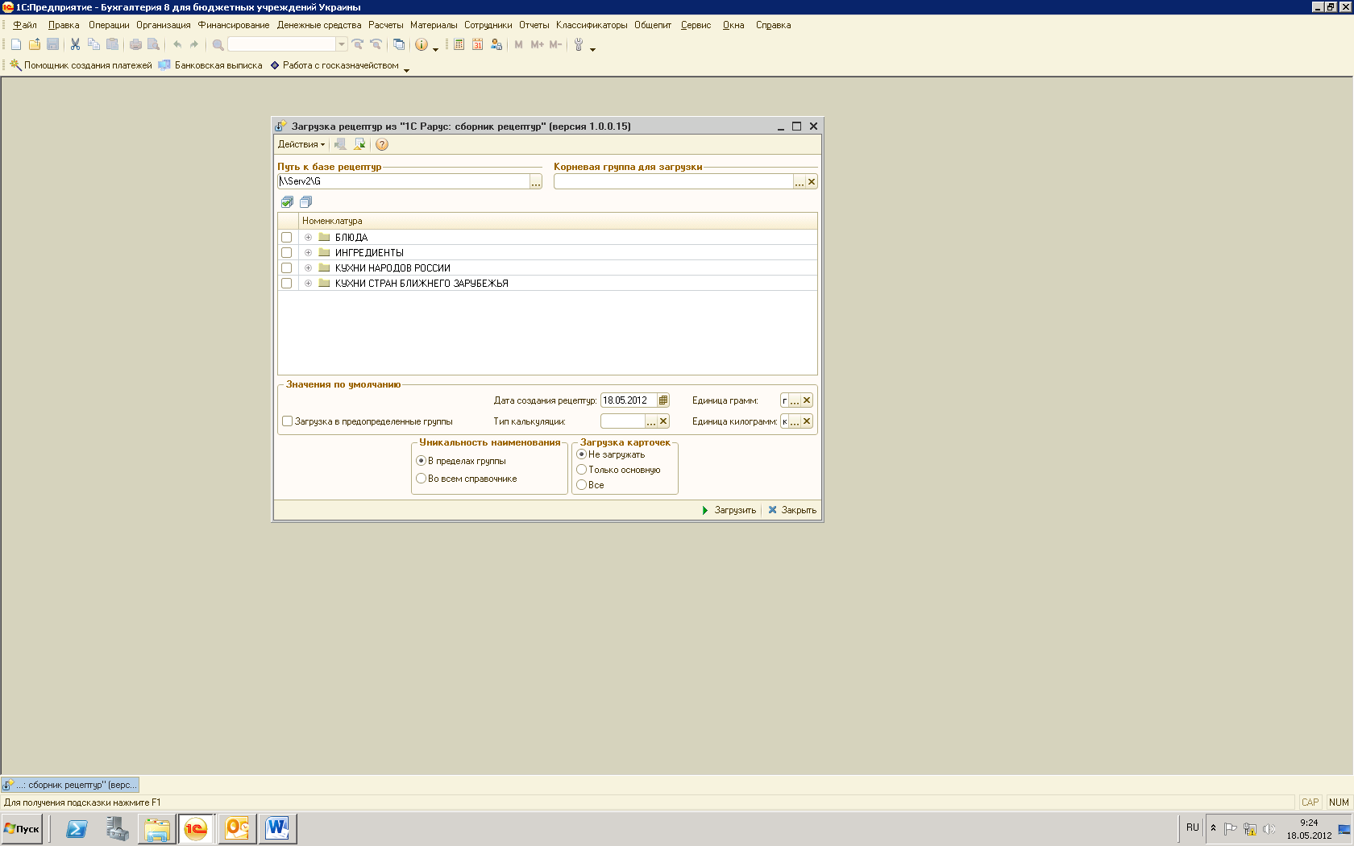Enable Загрузка в предопределенные группы checkbox
Viewport: 1354px width, 846px height.
287,421
